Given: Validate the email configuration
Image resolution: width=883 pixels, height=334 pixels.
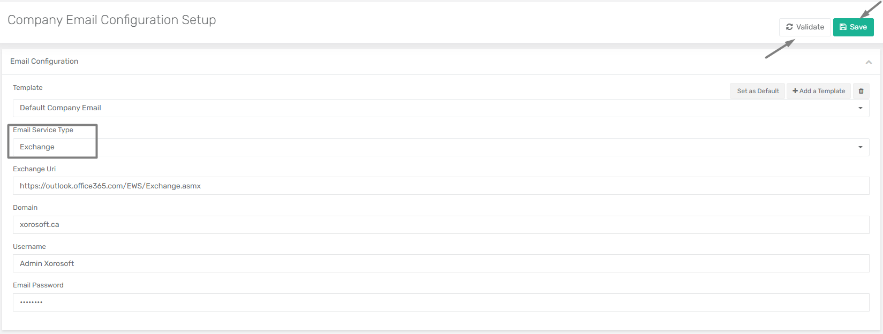Looking at the screenshot, I should click(x=805, y=27).
